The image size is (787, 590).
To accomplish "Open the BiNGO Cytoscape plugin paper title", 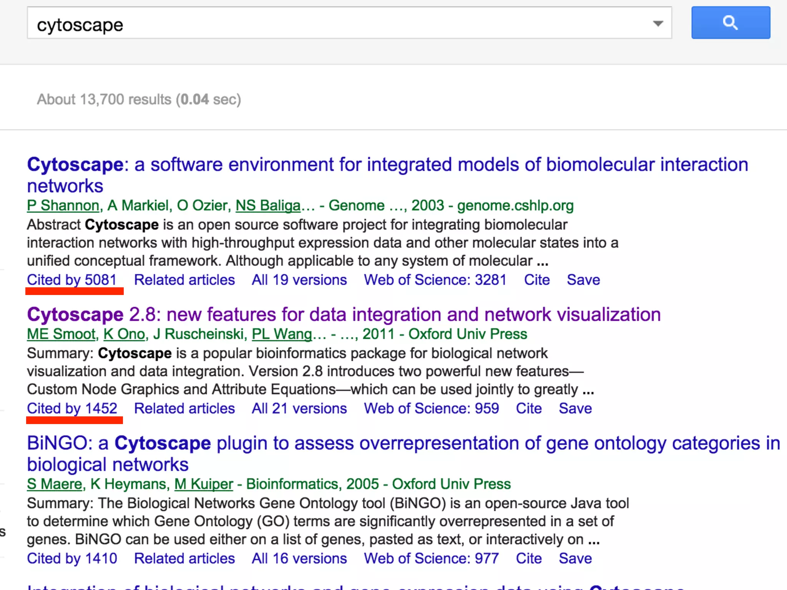I will point(403,444).
